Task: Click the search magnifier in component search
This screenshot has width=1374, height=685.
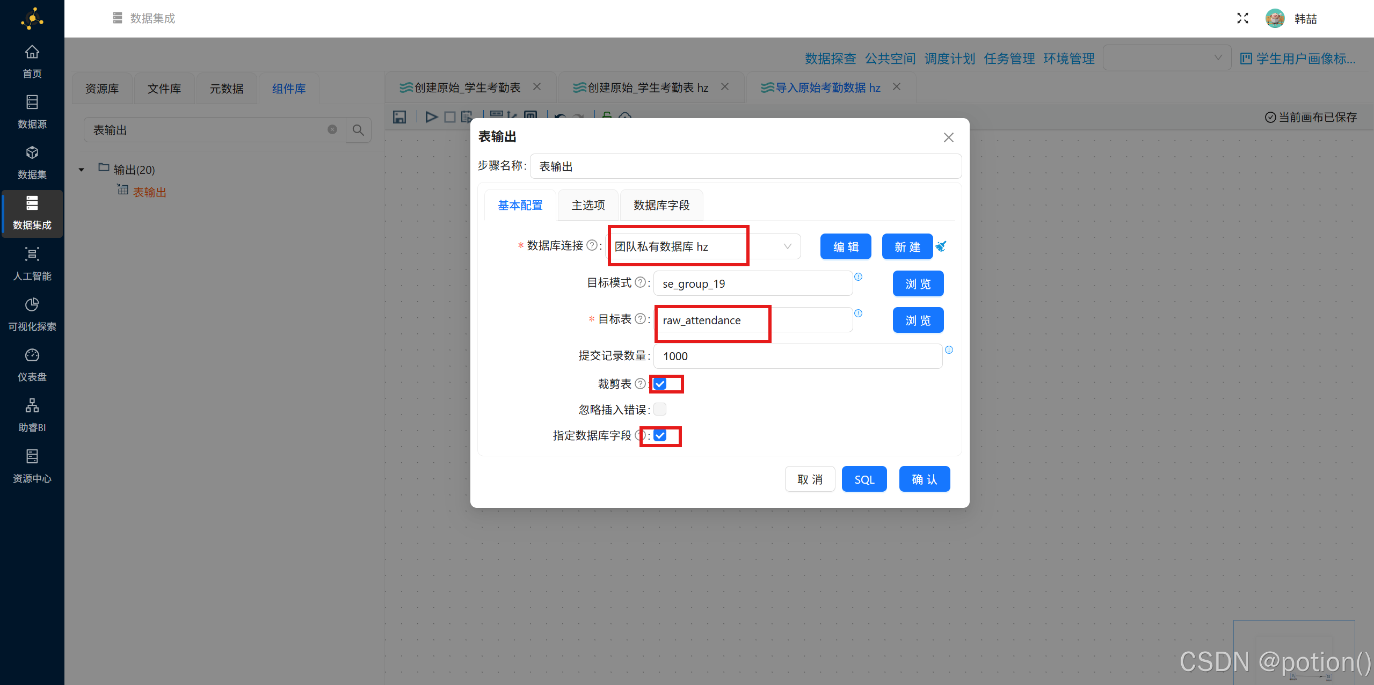Action: pos(358,130)
